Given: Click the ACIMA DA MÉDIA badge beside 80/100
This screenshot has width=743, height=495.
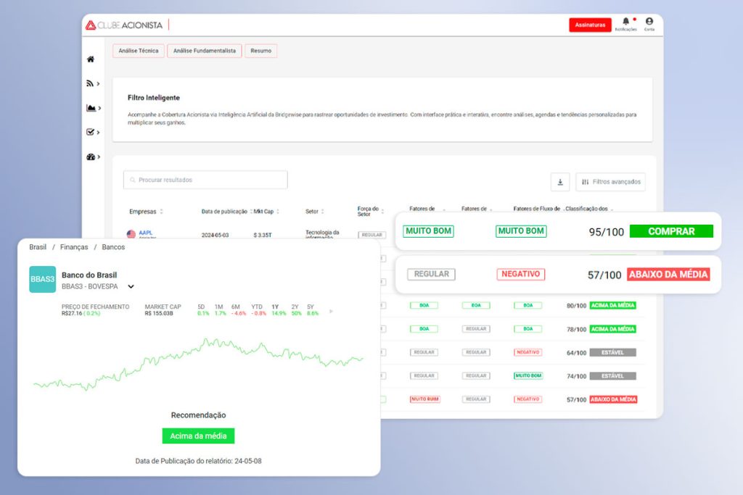Looking at the screenshot, I should coord(612,305).
